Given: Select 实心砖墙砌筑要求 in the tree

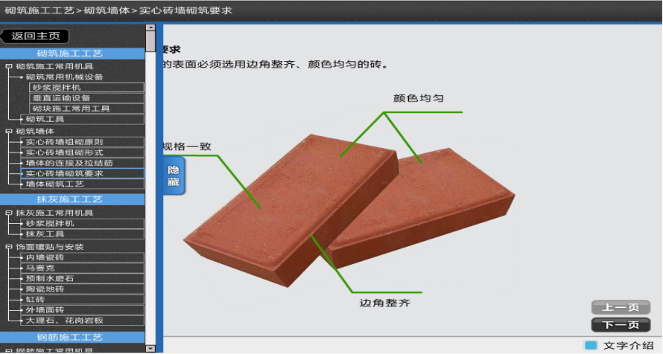Looking at the screenshot, I should click(83, 173).
